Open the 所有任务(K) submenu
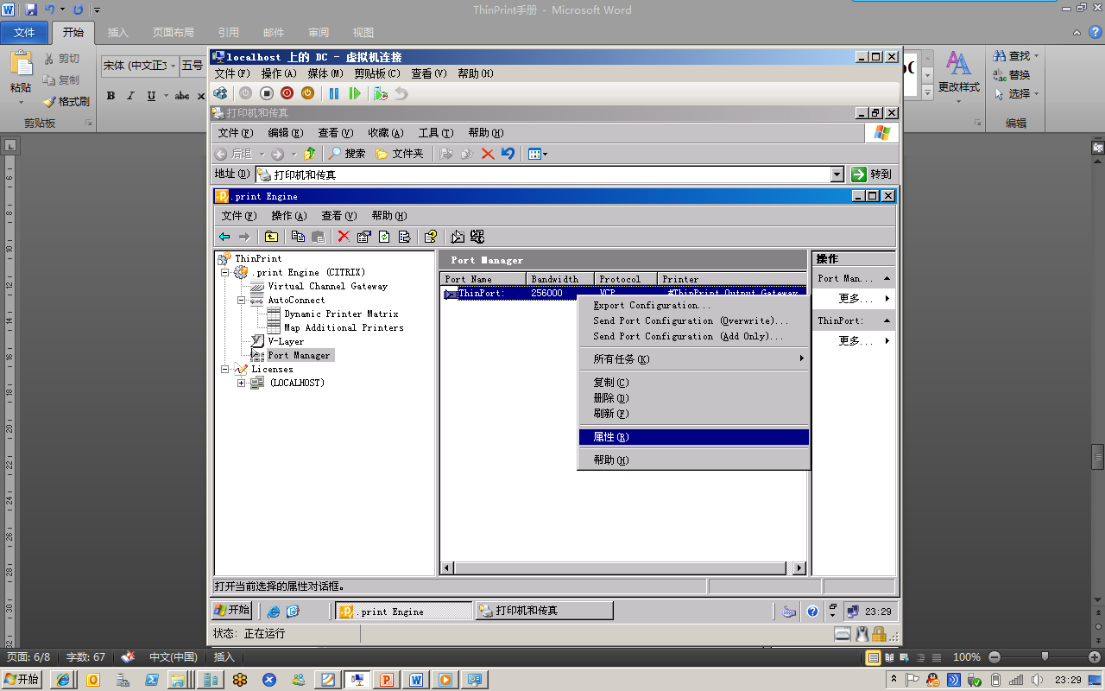The width and height of the screenshot is (1105, 691). tap(694, 358)
